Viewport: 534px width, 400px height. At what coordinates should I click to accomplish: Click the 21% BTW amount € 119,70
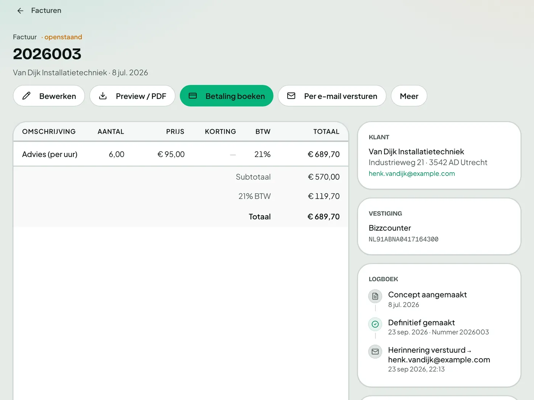coord(323,196)
